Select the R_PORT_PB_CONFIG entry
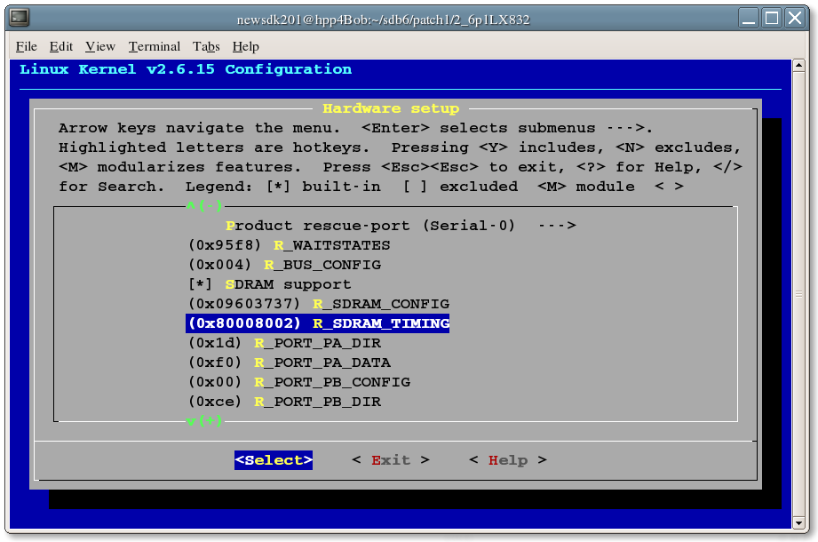The image size is (818, 542). [x=299, y=382]
